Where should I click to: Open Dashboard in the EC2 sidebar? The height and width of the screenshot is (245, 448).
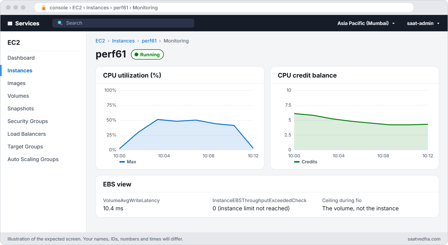pos(21,58)
